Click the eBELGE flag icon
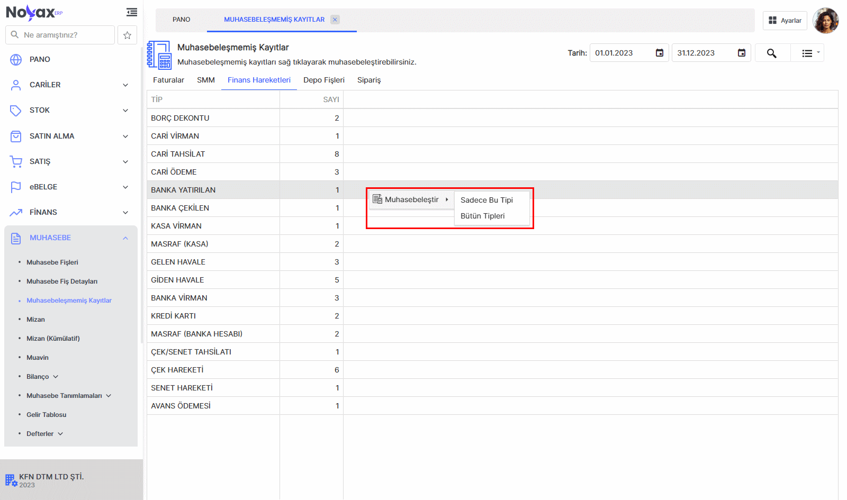The height and width of the screenshot is (500, 847). [x=16, y=187]
